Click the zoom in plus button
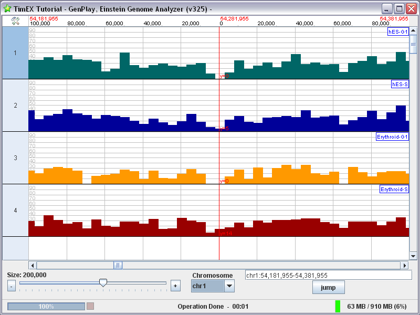Viewport: 420px width, 315px height. (175, 286)
